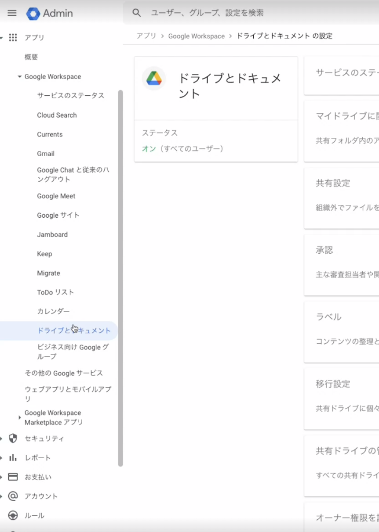Expand Google Workspace Marketplace アプリ
This screenshot has height=532, width=379.
[x=19, y=417]
